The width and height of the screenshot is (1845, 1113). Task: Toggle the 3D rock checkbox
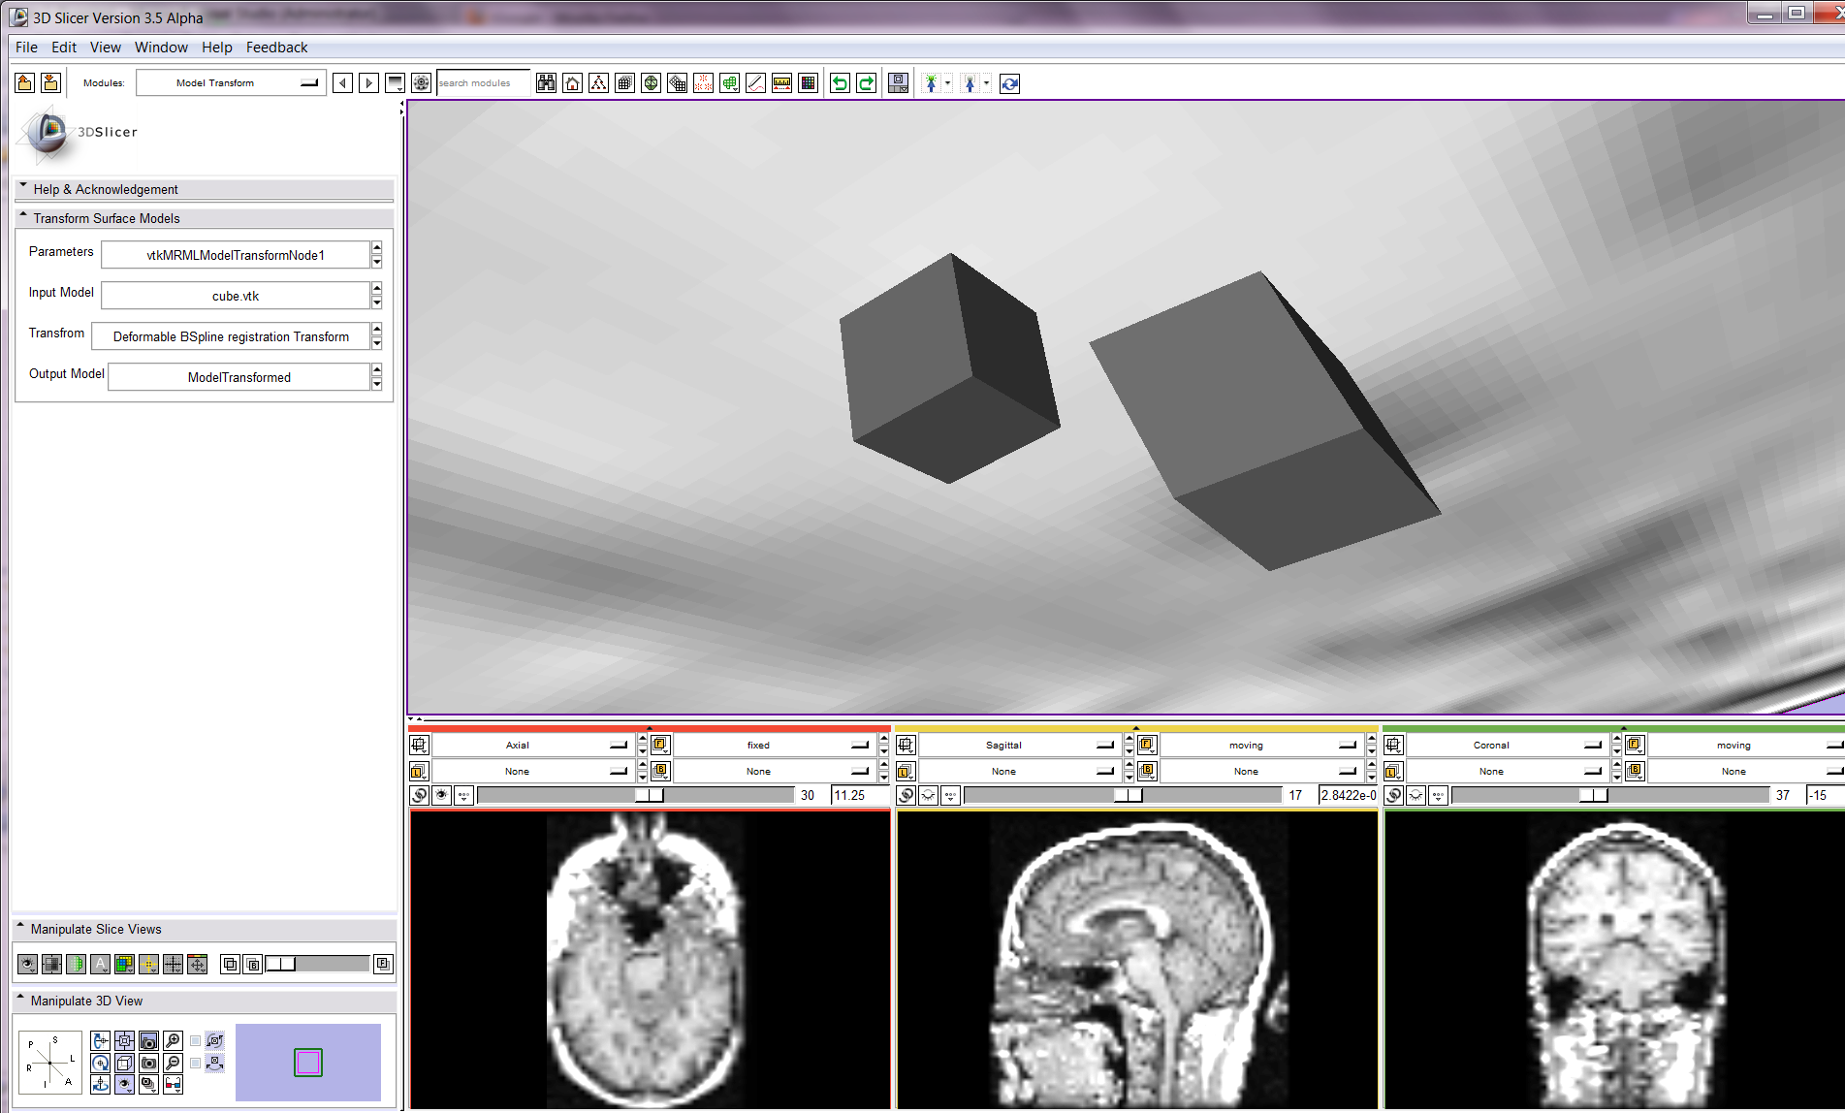pyautogui.click(x=196, y=1063)
